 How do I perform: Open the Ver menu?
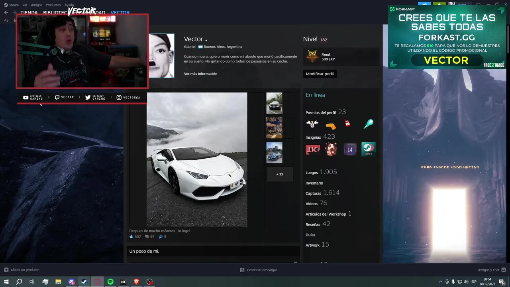pyautogui.click(x=25, y=5)
